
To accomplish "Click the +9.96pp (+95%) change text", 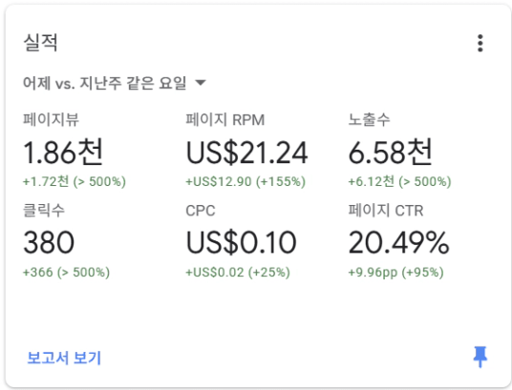I will 395,273.
